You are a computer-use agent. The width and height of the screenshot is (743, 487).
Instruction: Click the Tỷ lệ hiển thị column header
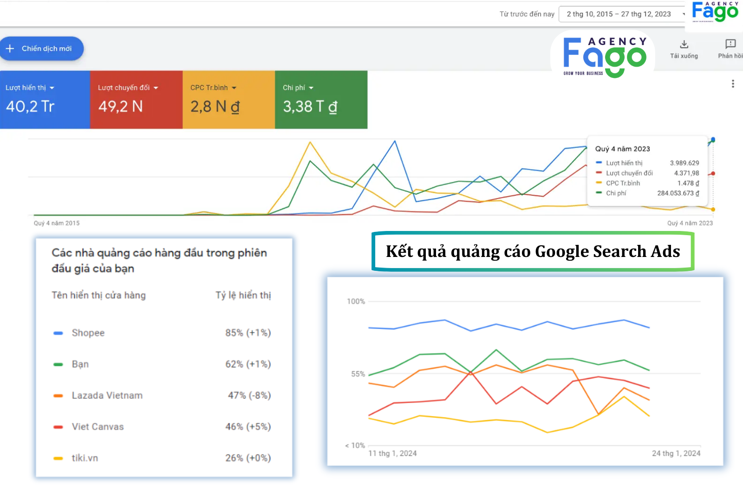pos(243,295)
